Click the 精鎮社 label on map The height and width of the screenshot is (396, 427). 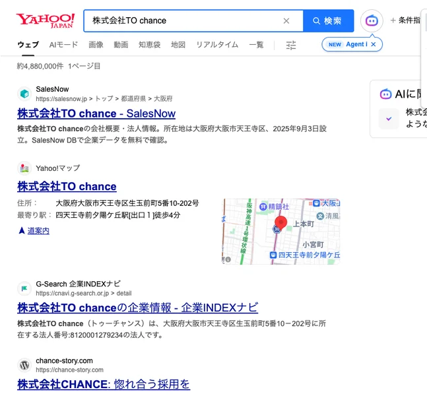tap(279, 207)
